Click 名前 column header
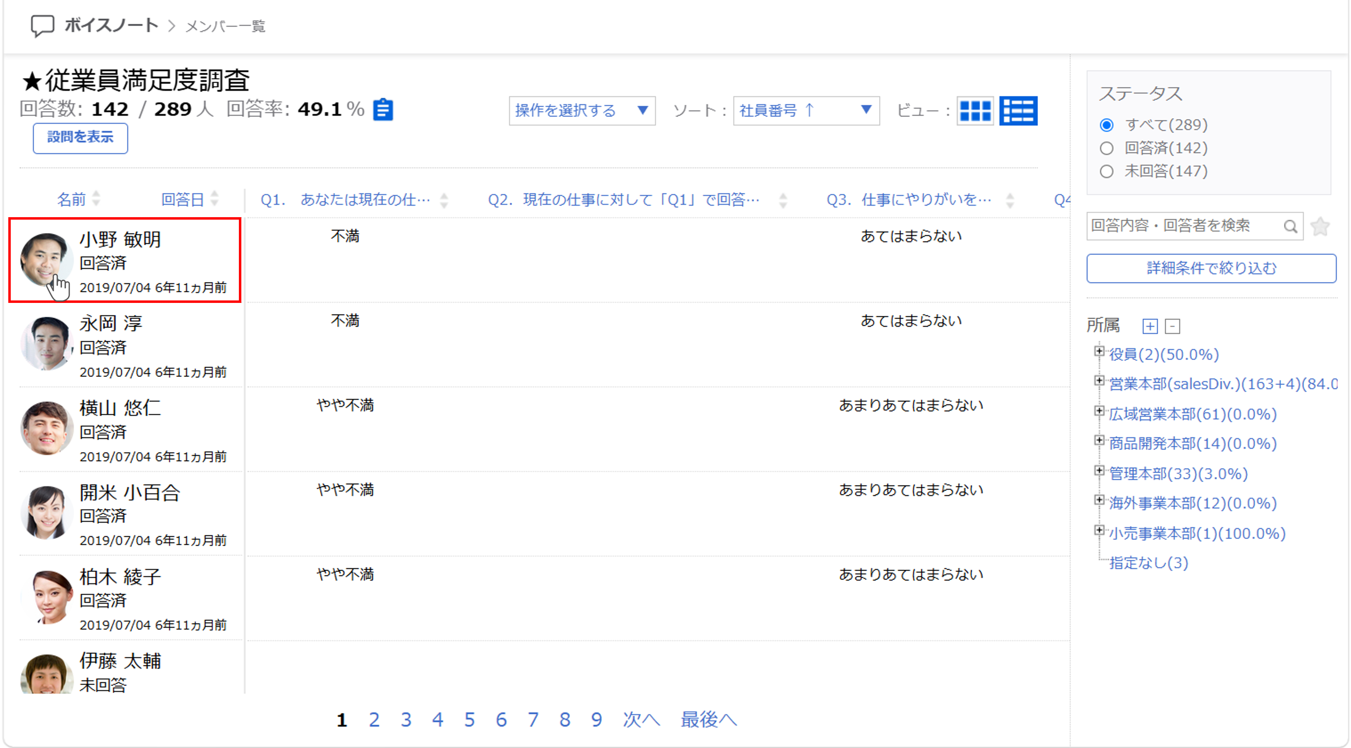The width and height of the screenshot is (1351, 748). point(71,199)
